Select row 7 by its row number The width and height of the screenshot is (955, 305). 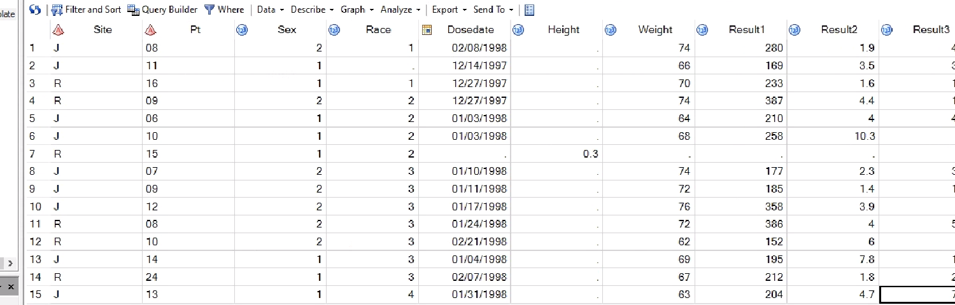pos(34,154)
